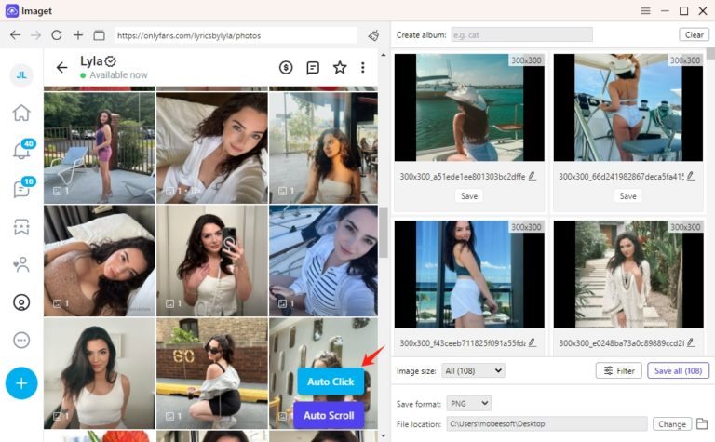This screenshot has height=442, width=715.
Task: Click Save all (108) button
Action: click(678, 370)
